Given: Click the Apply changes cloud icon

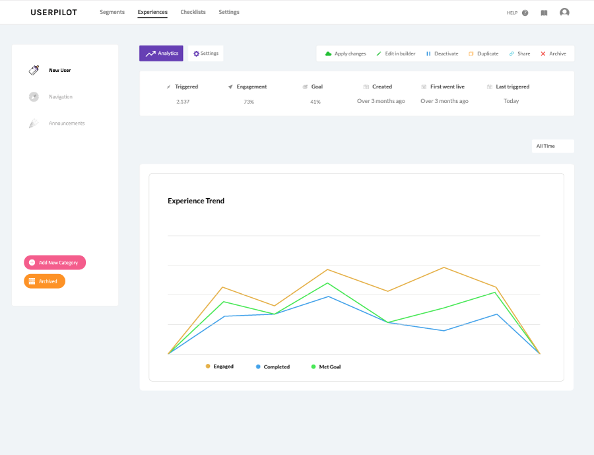Looking at the screenshot, I should 328,54.
